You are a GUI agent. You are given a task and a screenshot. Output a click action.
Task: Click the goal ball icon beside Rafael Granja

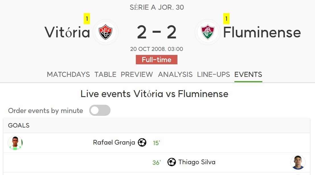click(x=142, y=142)
